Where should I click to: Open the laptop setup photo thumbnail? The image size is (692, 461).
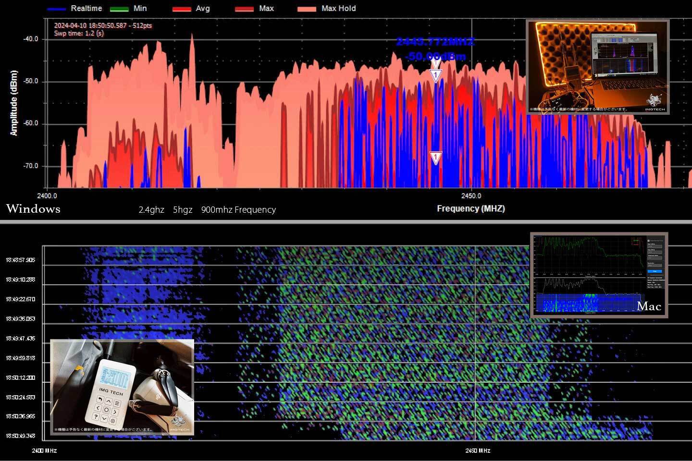pos(597,67)
